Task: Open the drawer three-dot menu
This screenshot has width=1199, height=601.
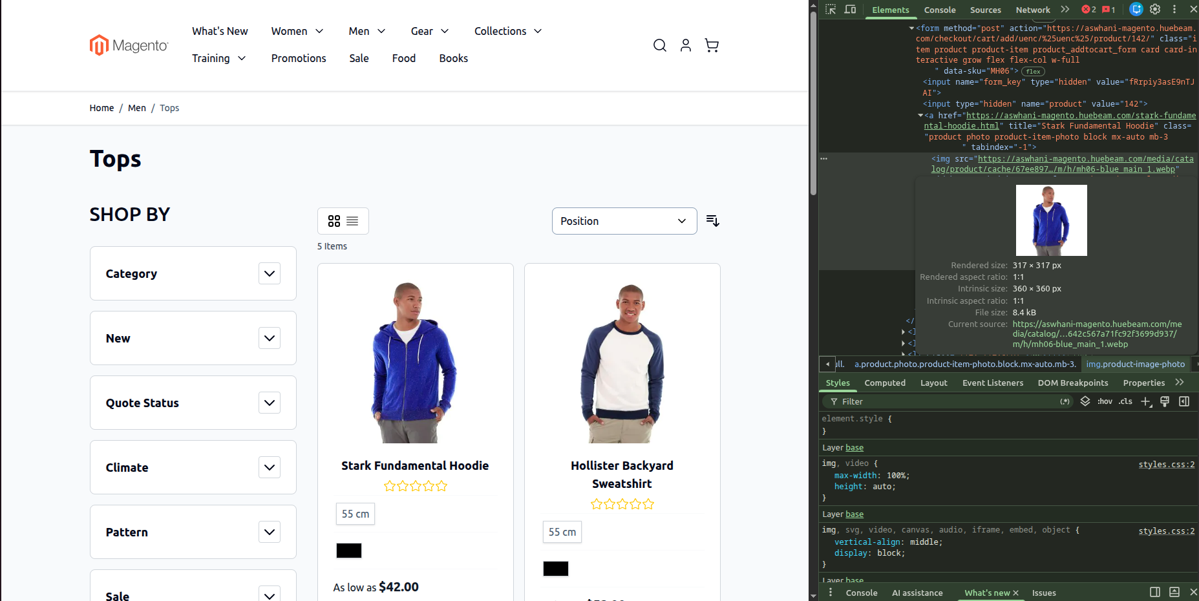Action: point(831,593)
